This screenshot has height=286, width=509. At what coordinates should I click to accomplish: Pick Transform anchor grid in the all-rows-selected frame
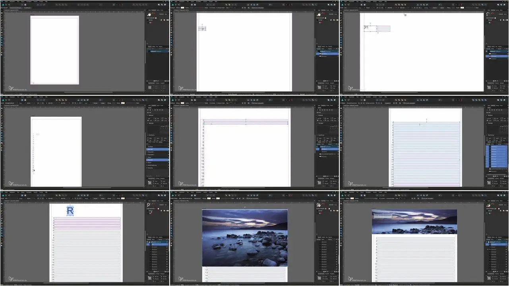click(x=489, y=182)
